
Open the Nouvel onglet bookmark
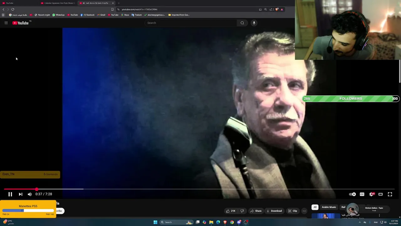tap(42, 15)
